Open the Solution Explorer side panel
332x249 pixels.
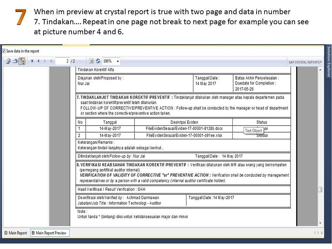coord(329,62)
